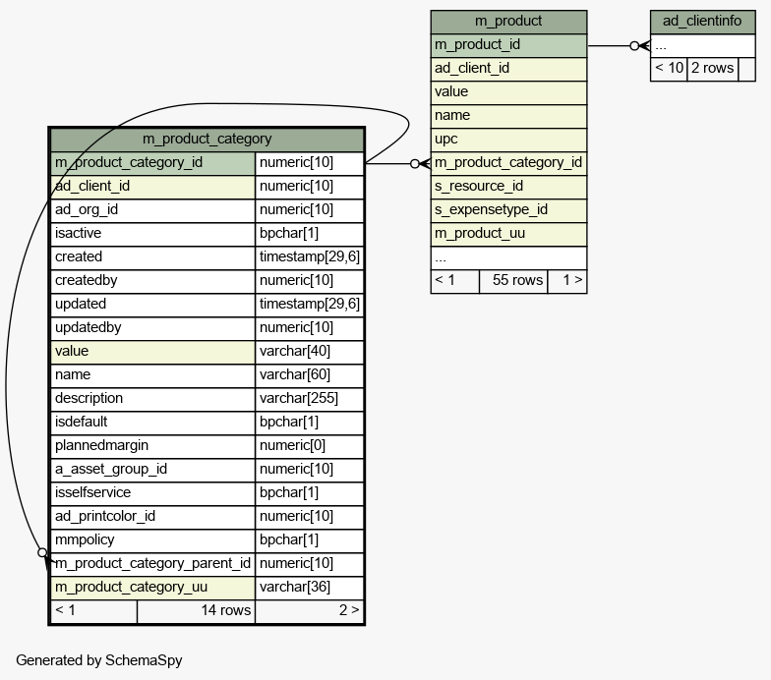The image size is (771, 680).
Task: Expand the ellipsis row in m_product
Action: [508, 256]
